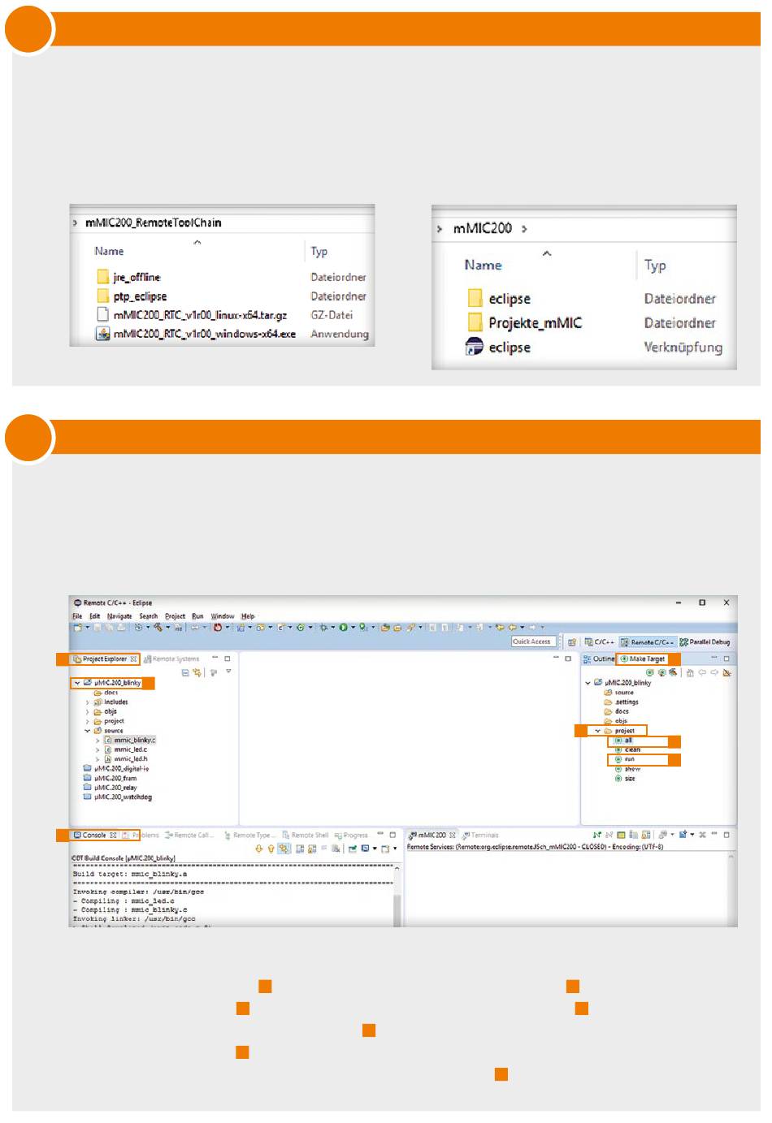Open the Projekte_mMIC folder
This screenshot has height=1123, width=772.
(525, 323)
